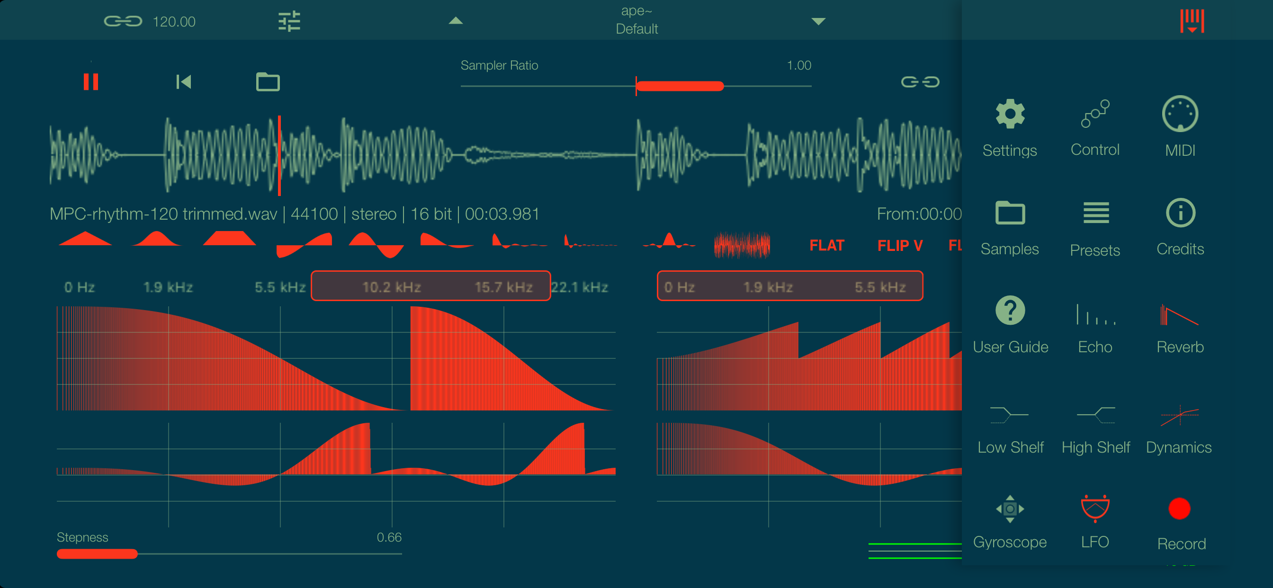Open the Dynamics panel

click(x=1180, y=415)
